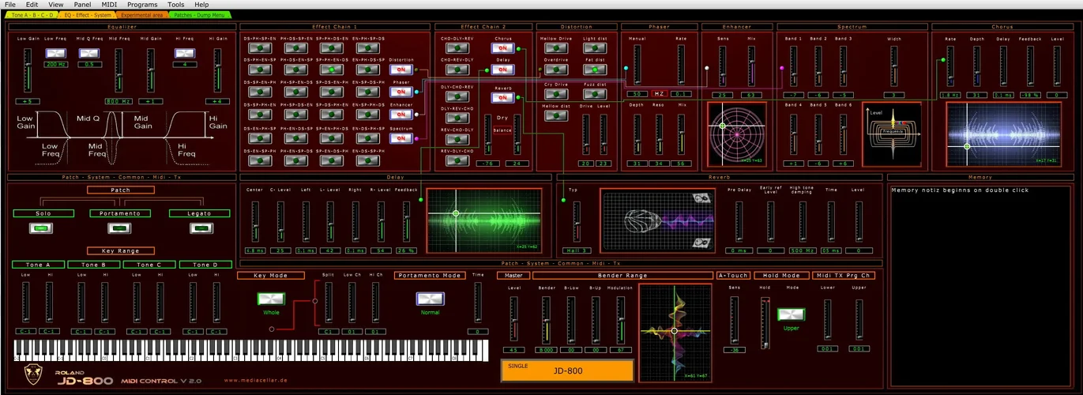Viewport: 1083px width, 395px height.
Task: Choose the Light dist distortion type
Action: [594, 48]
